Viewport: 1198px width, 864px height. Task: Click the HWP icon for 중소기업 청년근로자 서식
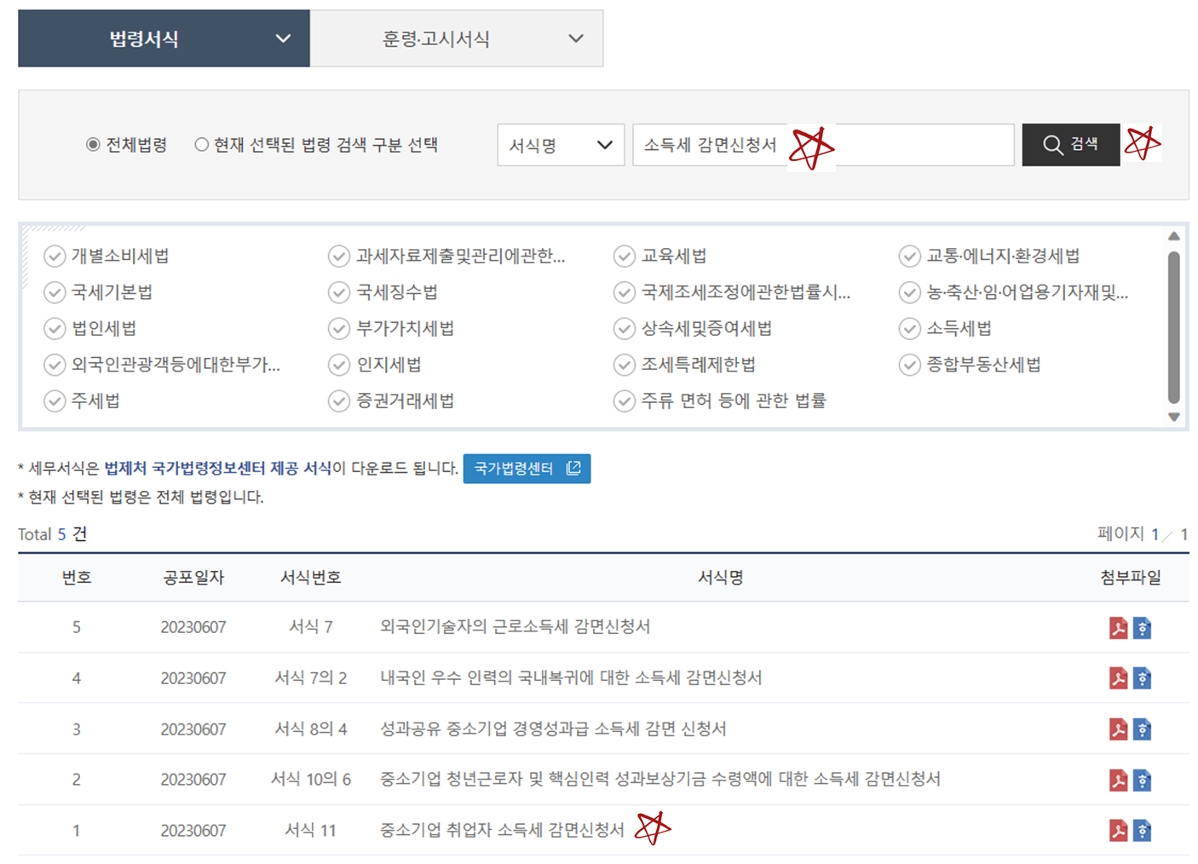[1142, 779]
